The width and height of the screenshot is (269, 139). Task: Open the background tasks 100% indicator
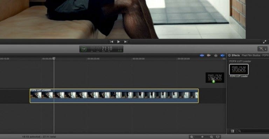(x=84, y=49)
